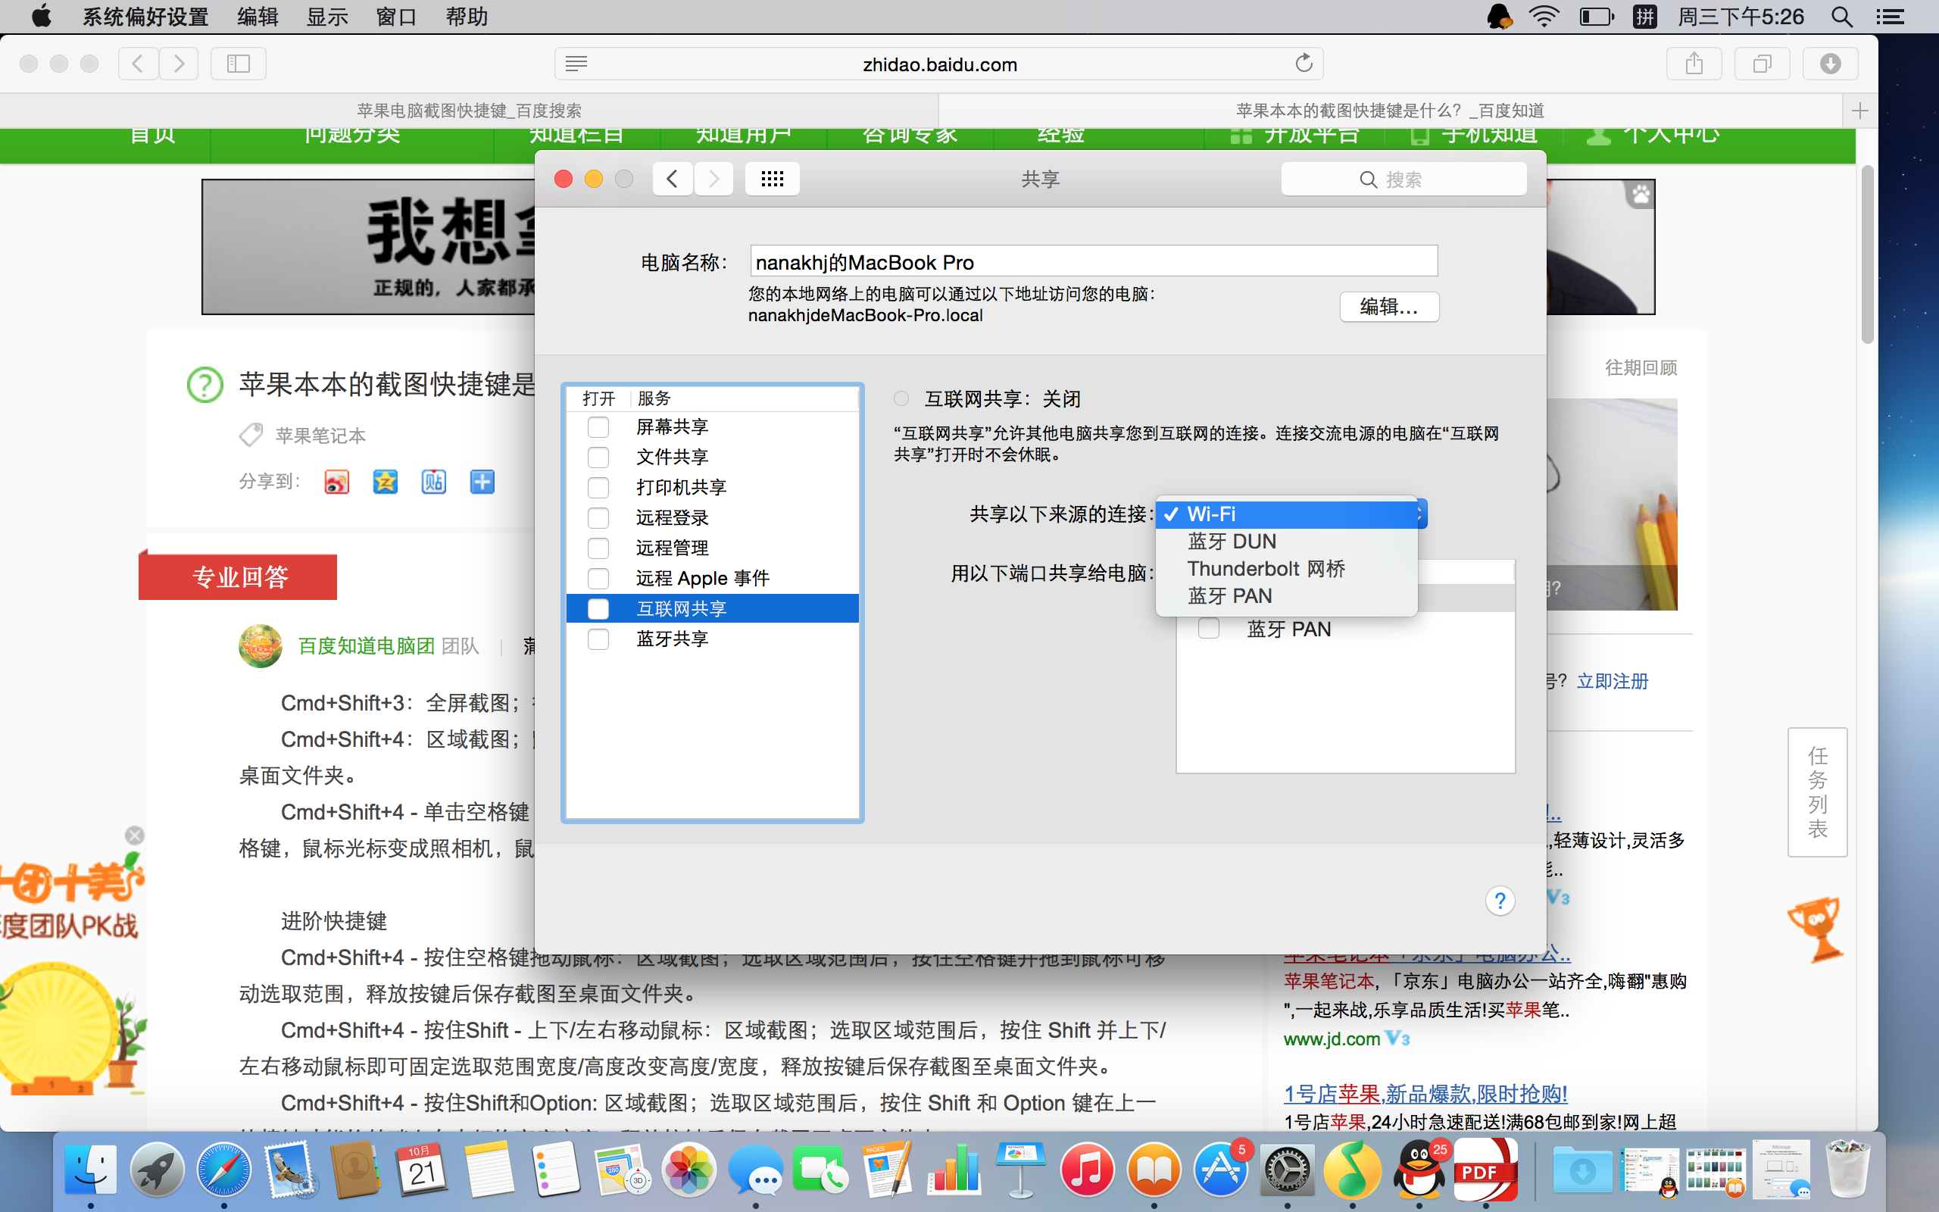The image size is (1939, 1212).
Task: Open App Store with badge 5
Action: click(x=1220, y=1170)
